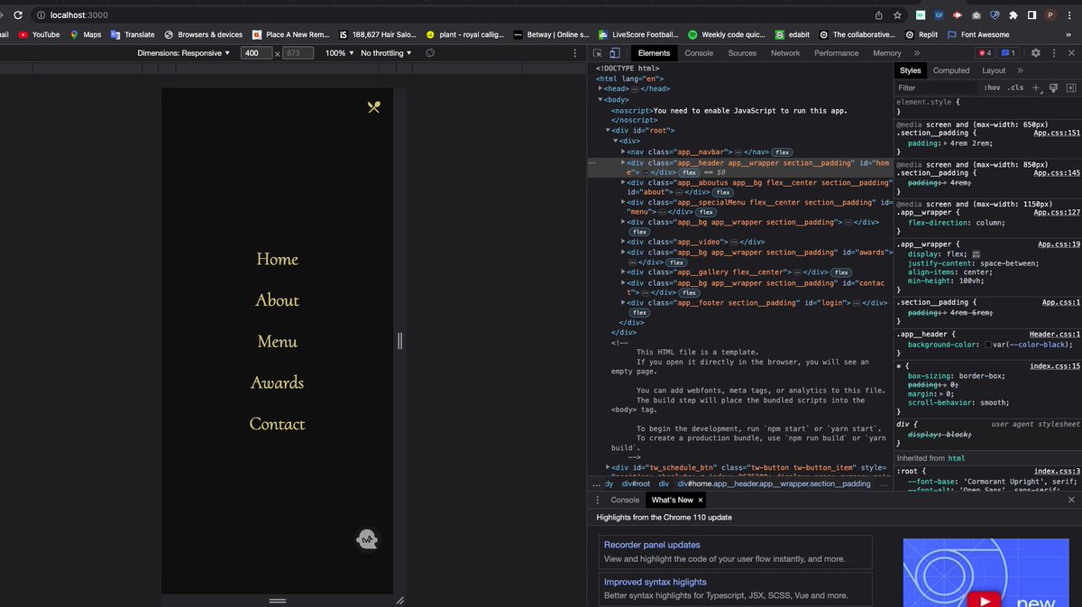
Task: Open DevTools customize three-dot menu
Action: tap(1053, 53)
